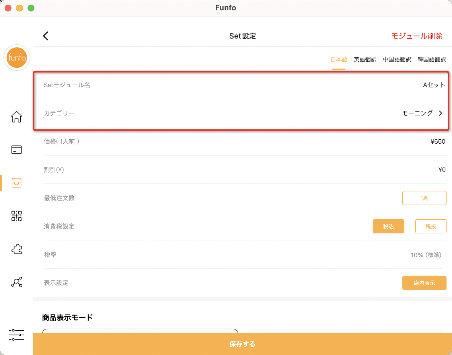Switch to 日本語 tab
Image resolution: width=452 pixels, height=355 pixels.
[x=339, y=59]
